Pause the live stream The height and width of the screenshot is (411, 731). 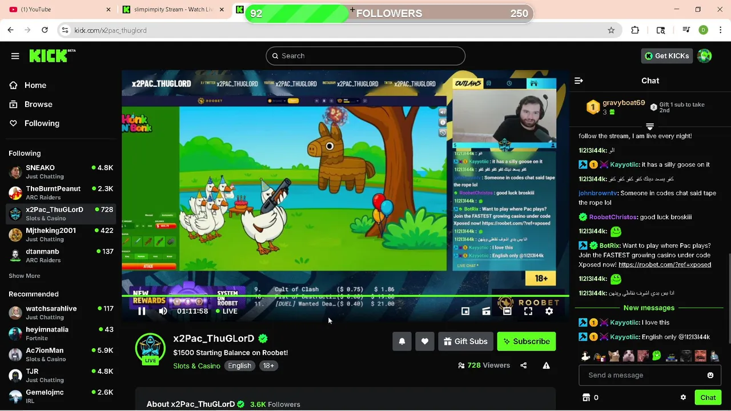click(142, 311)
